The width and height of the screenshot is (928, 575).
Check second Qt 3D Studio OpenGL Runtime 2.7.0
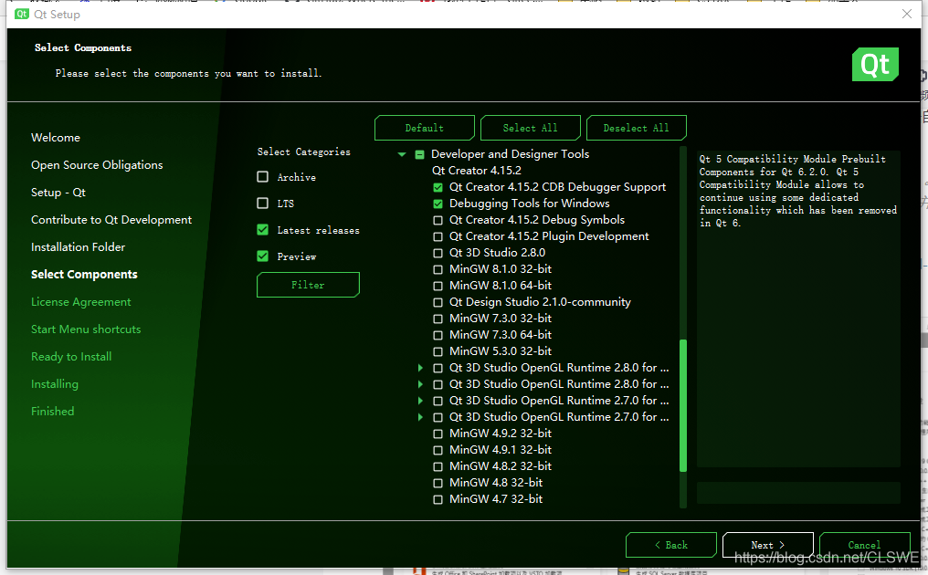coord(438,417)
